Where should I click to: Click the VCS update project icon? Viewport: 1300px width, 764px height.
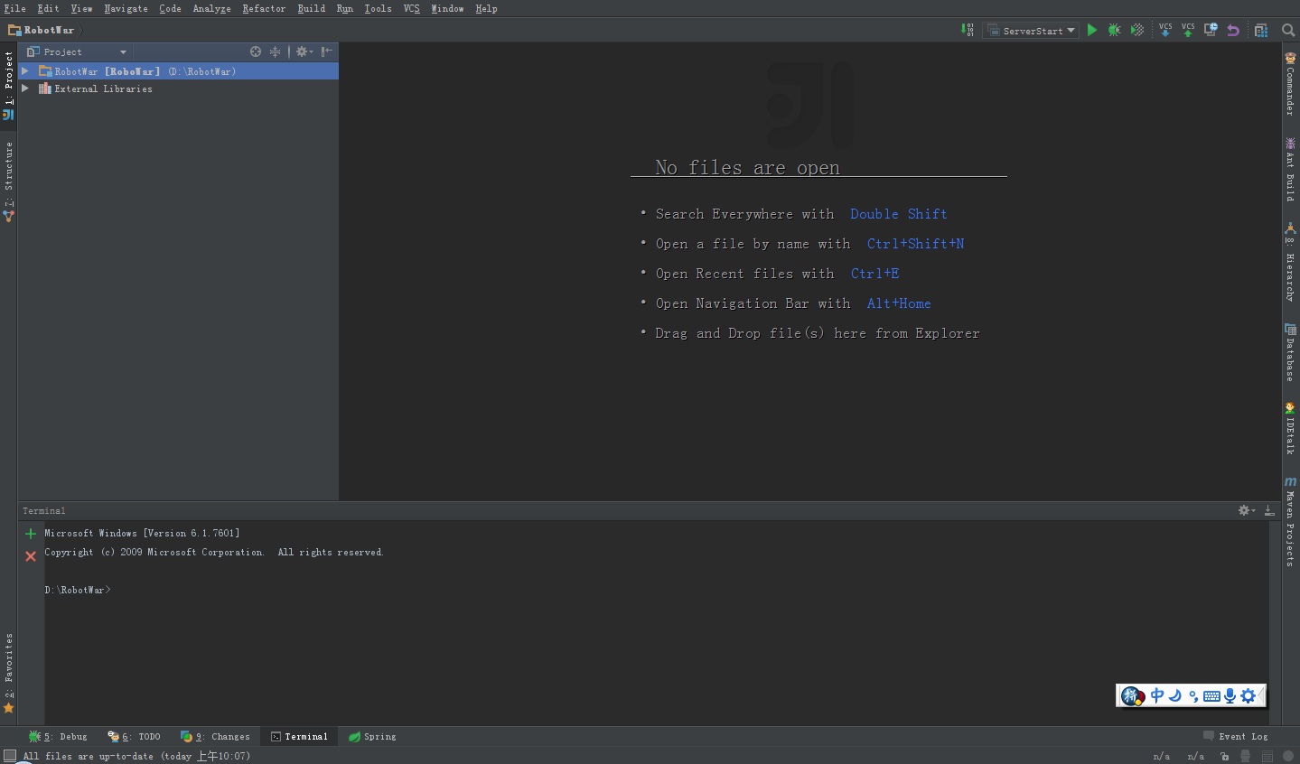(1165, 30)
